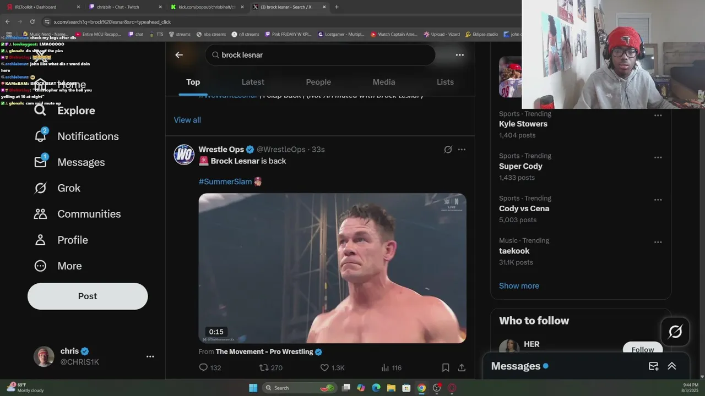The image size is (705, 396).
Task: Switch to the Latest tab
Action: (253, 82)
